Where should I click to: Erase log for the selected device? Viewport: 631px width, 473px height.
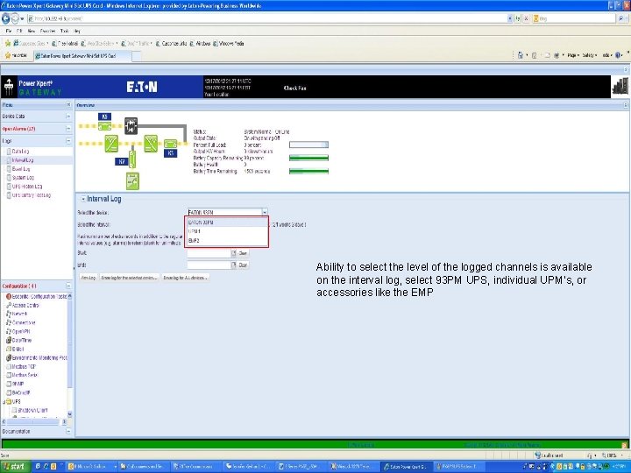pos(129,278)
